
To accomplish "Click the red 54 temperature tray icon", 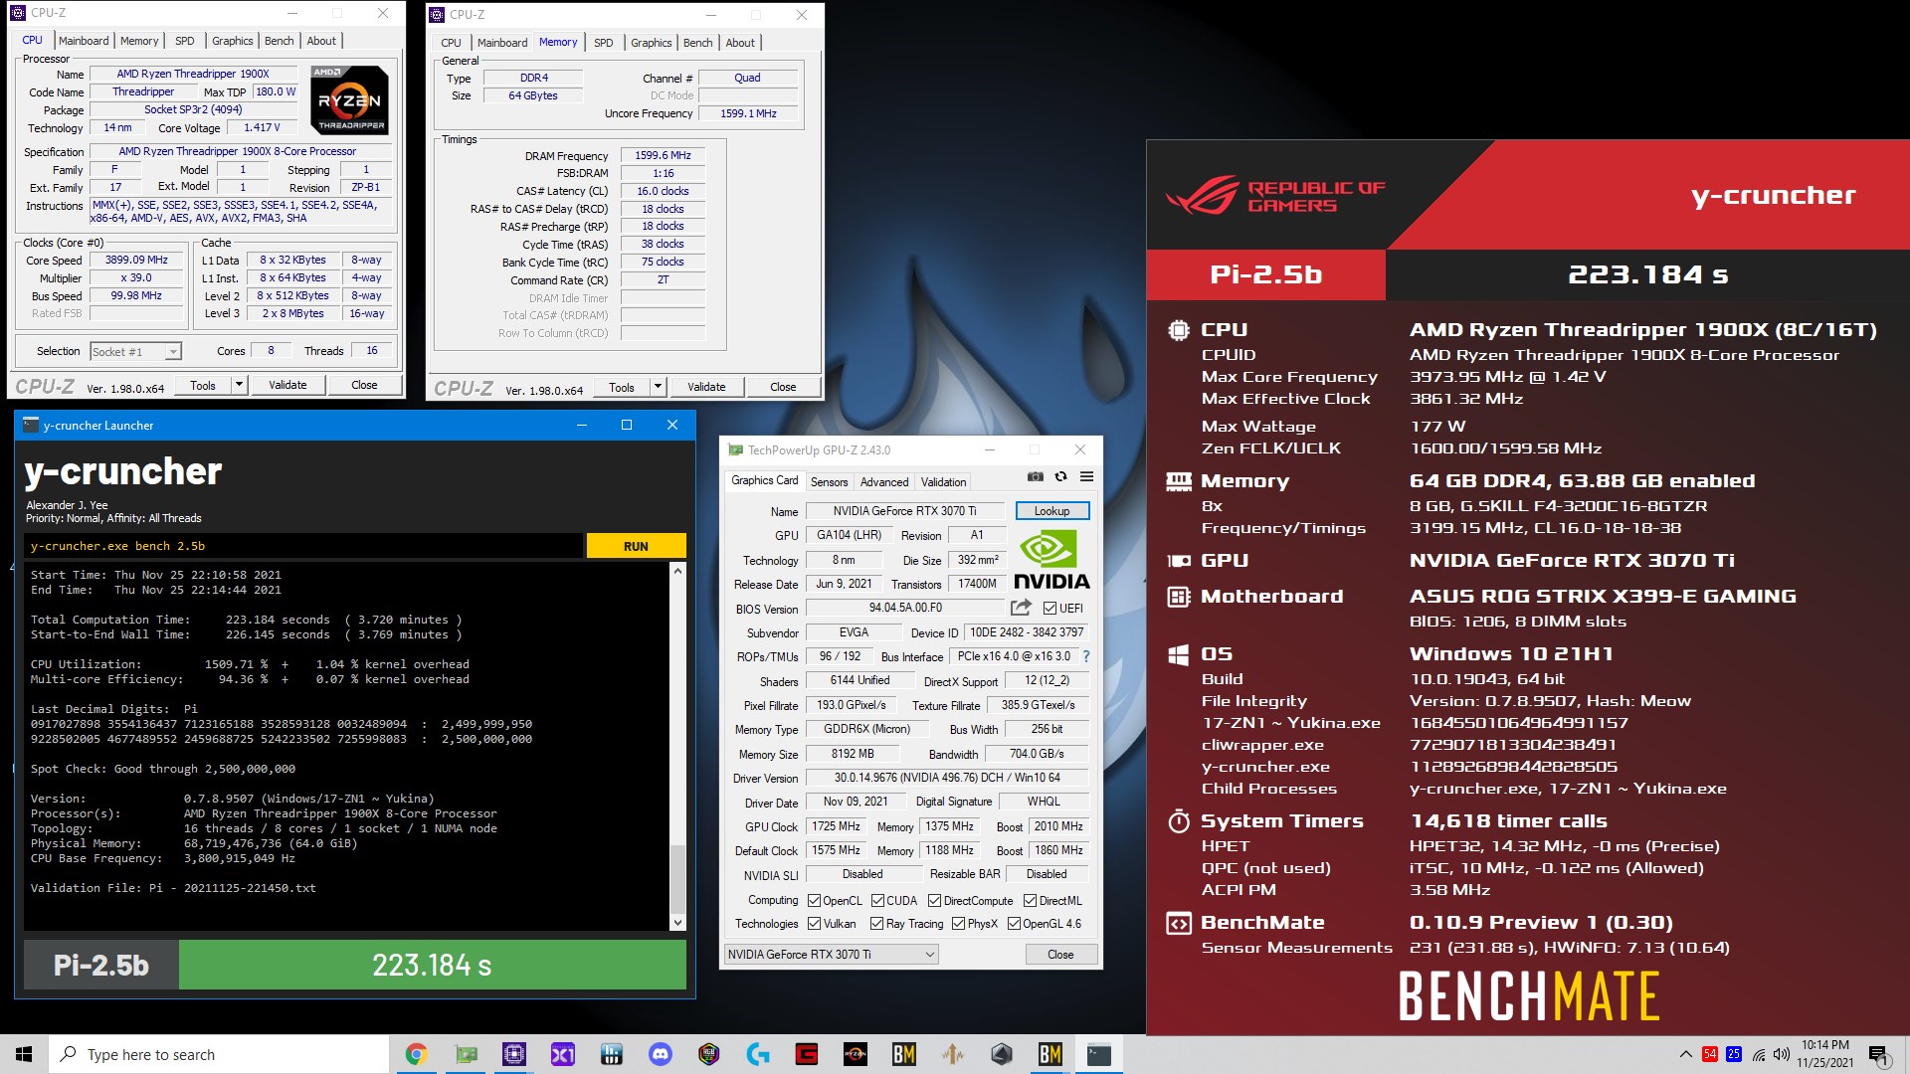I will click(1710, 1054).
